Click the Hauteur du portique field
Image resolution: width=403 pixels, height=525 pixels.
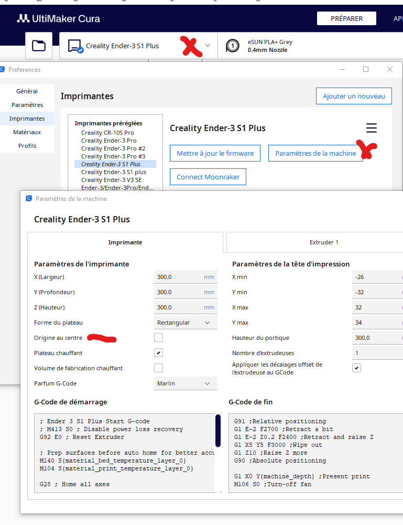click(377, 338)
